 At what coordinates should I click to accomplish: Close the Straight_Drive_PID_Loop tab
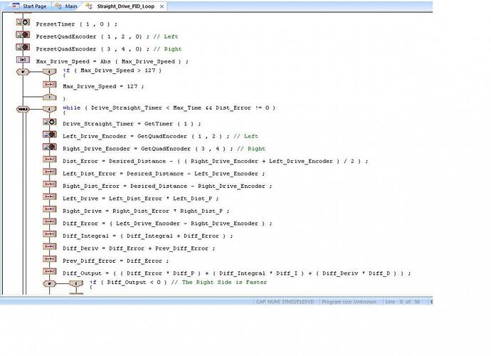click(x=162, y=6)
